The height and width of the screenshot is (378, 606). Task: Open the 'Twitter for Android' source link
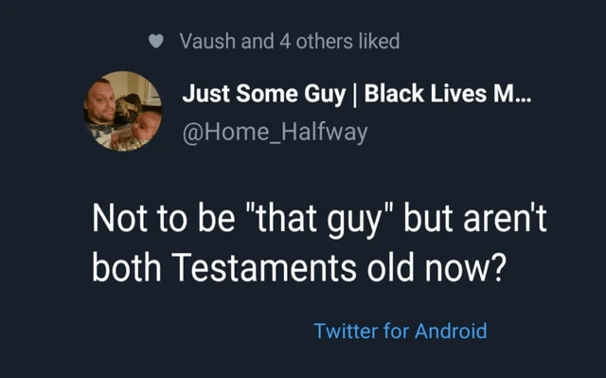pos(401,331)
